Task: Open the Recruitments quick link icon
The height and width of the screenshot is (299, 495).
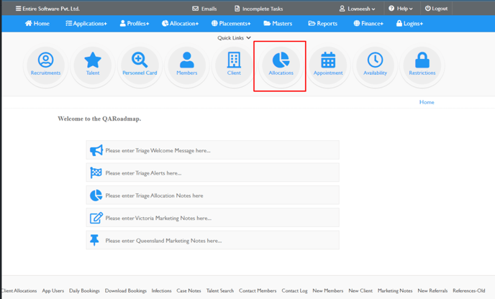Action: [46, 60]
